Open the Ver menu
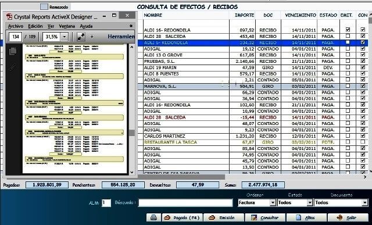This screenshot has width=372, height=225. 51,26
